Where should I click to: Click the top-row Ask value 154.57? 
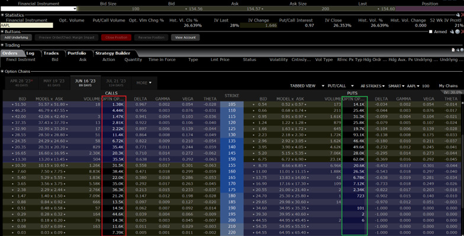tap(253, 9)
